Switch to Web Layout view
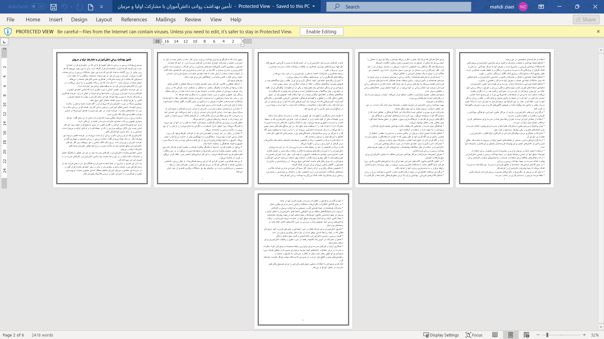The height and width of the screenshot is (339, 604). point(527,335)
